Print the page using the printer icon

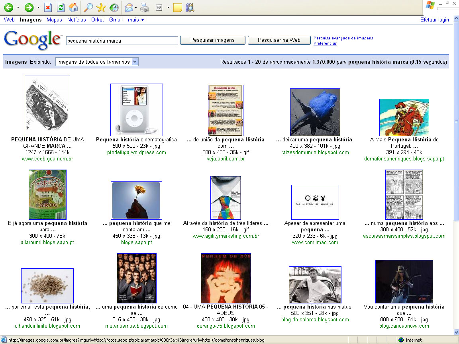[x=145, y=7]
